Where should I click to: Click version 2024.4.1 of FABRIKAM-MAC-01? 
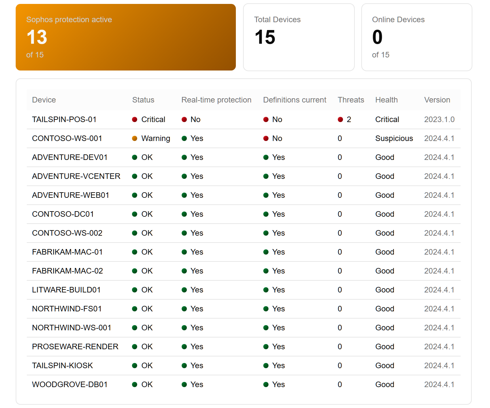439,252
